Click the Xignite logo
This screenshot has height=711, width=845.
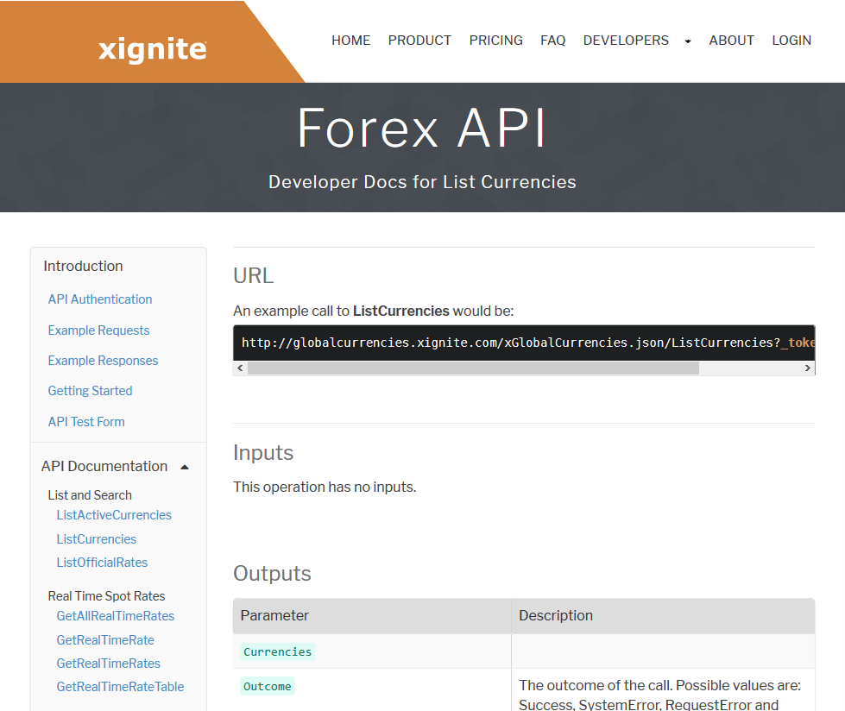point(153,49)
